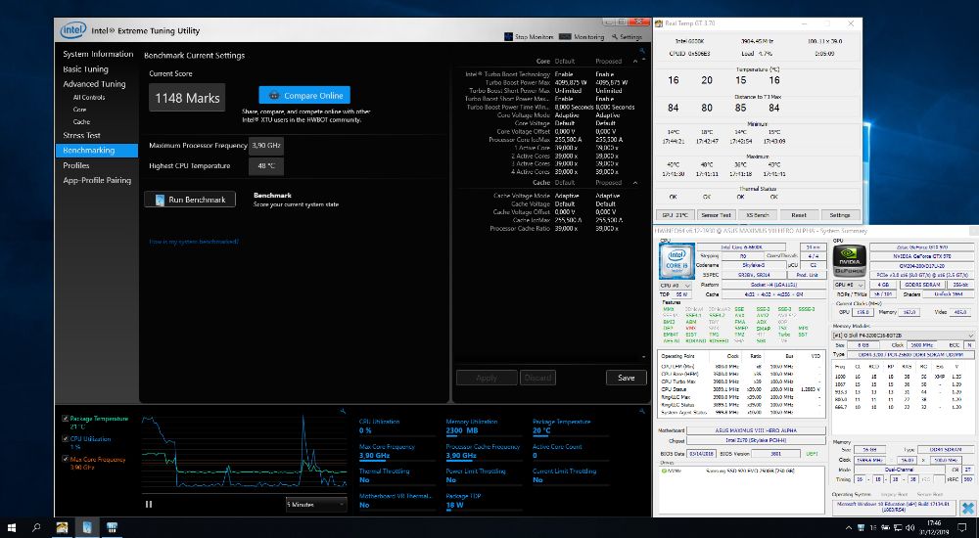Toggle Package Temperature graph checkbox

[x=66, y=419]
